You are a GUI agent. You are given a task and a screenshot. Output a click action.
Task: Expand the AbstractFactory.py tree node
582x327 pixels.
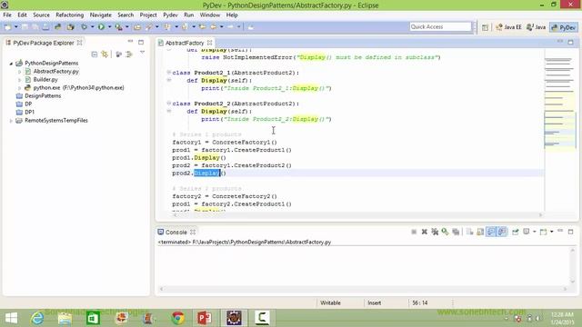pos(19,72)
